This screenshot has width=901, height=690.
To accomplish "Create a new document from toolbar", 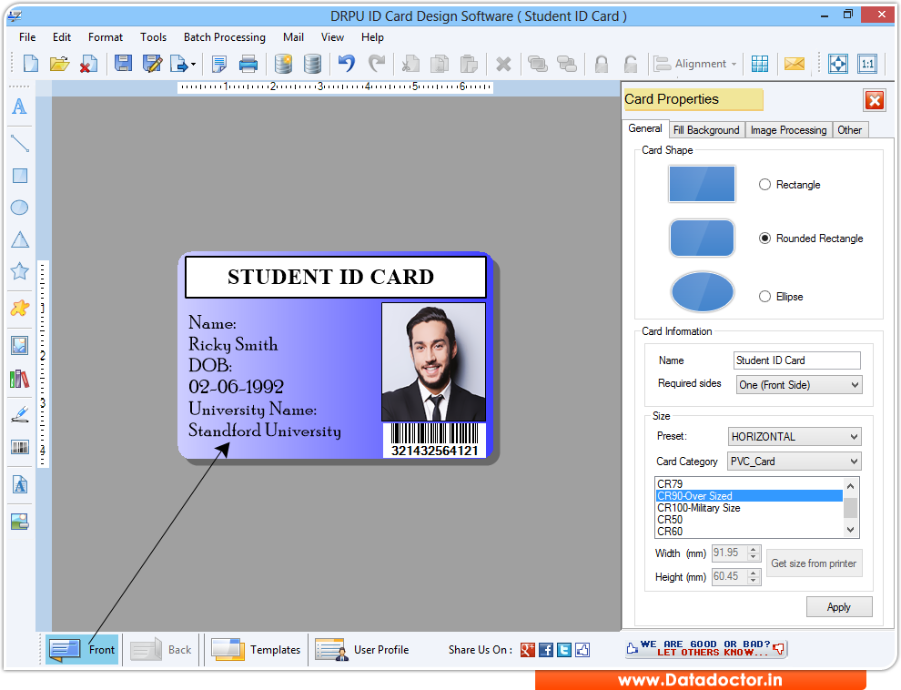I will point(30,63).
